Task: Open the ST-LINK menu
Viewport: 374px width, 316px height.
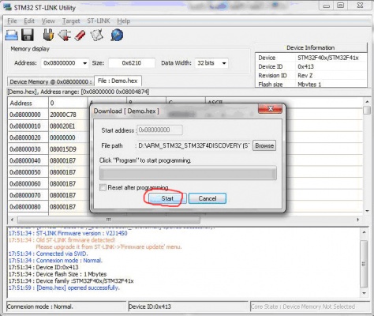Action: coord(99,21)
